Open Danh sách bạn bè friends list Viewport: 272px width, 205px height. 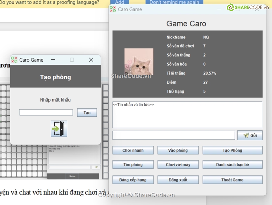(x=232, y=165)
